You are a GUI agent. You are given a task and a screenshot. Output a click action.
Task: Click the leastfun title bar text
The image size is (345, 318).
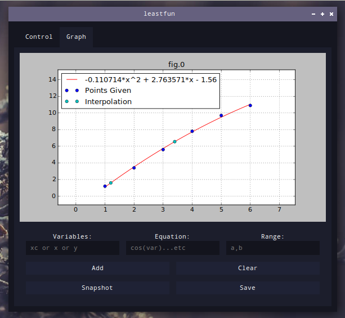(x=159, y=14)
